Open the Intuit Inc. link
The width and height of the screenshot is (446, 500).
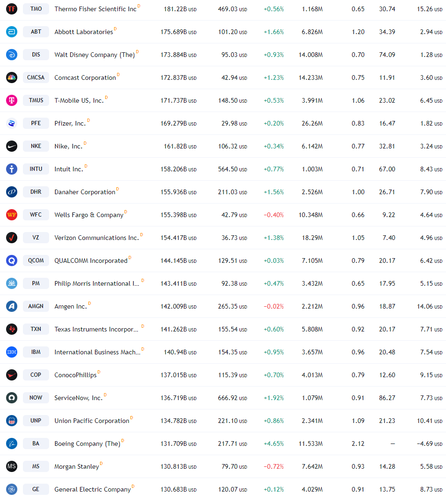69,169
